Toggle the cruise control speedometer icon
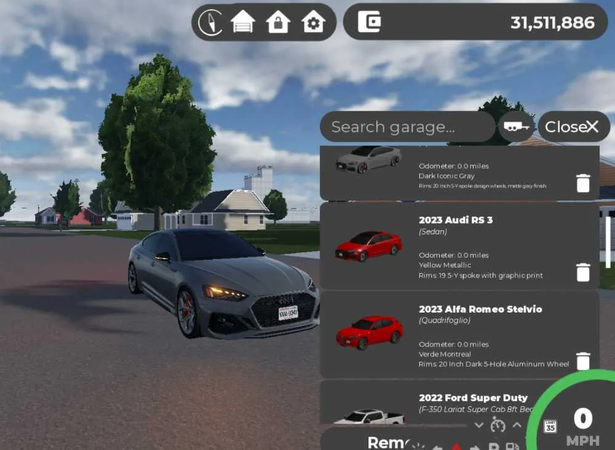This screenshot has height=450, width=615. point(498,425)
